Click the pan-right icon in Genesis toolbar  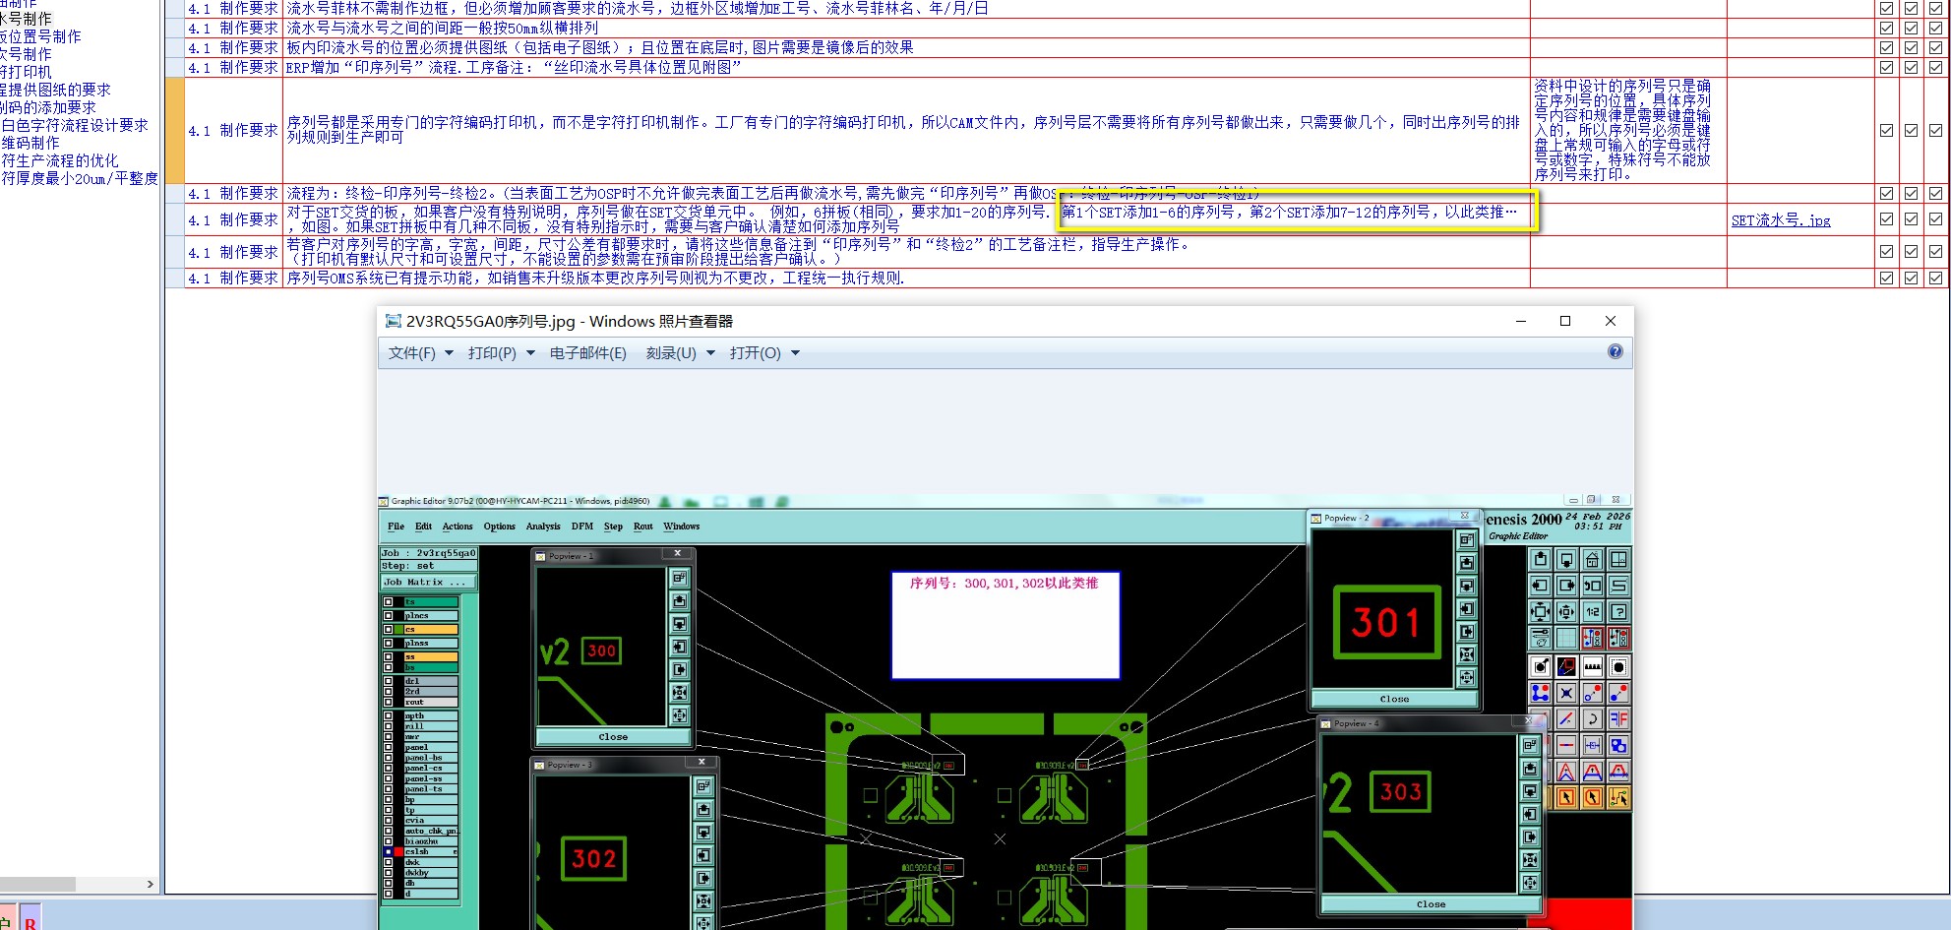tap(1566, 585)
